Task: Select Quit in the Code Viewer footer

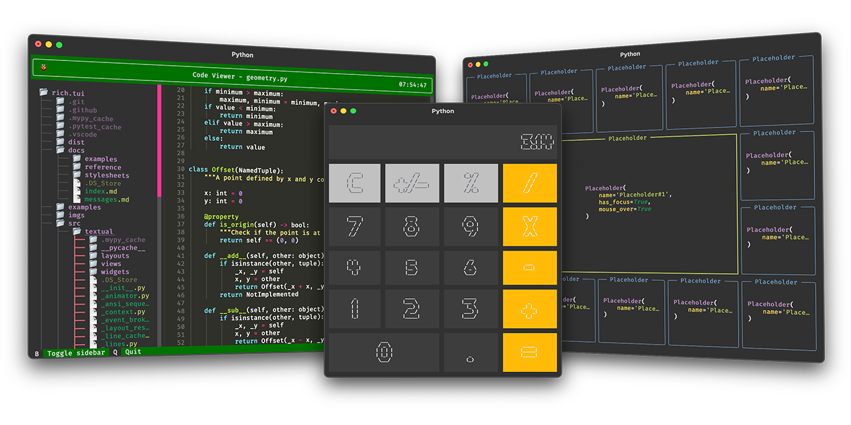Action: point(133,352)
